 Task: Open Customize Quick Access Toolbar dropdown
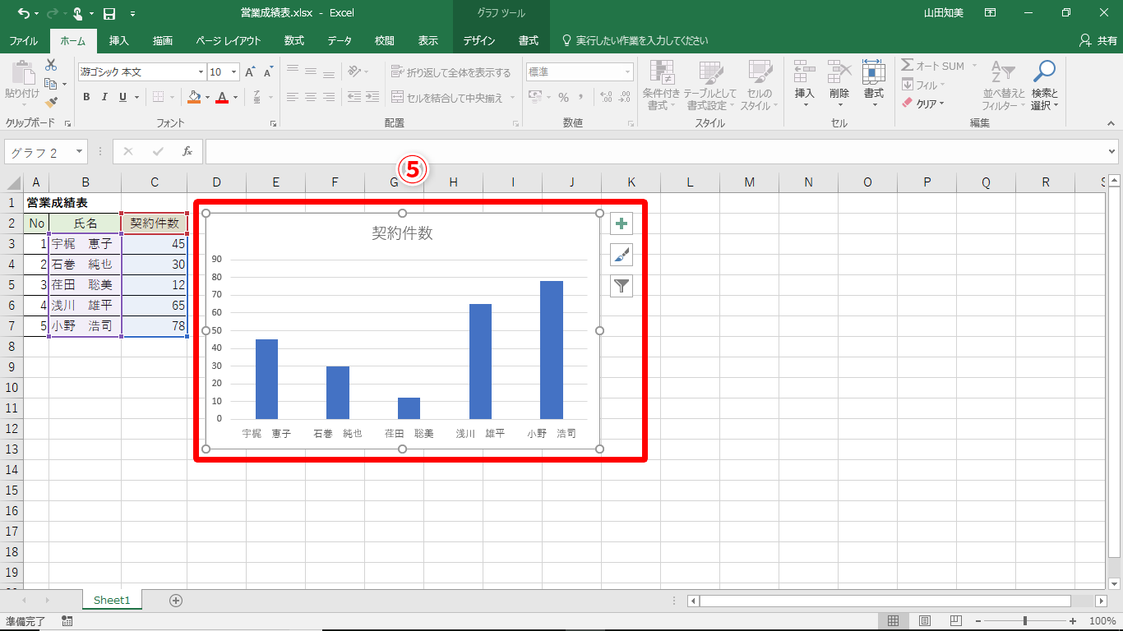[x=133, y=13]
